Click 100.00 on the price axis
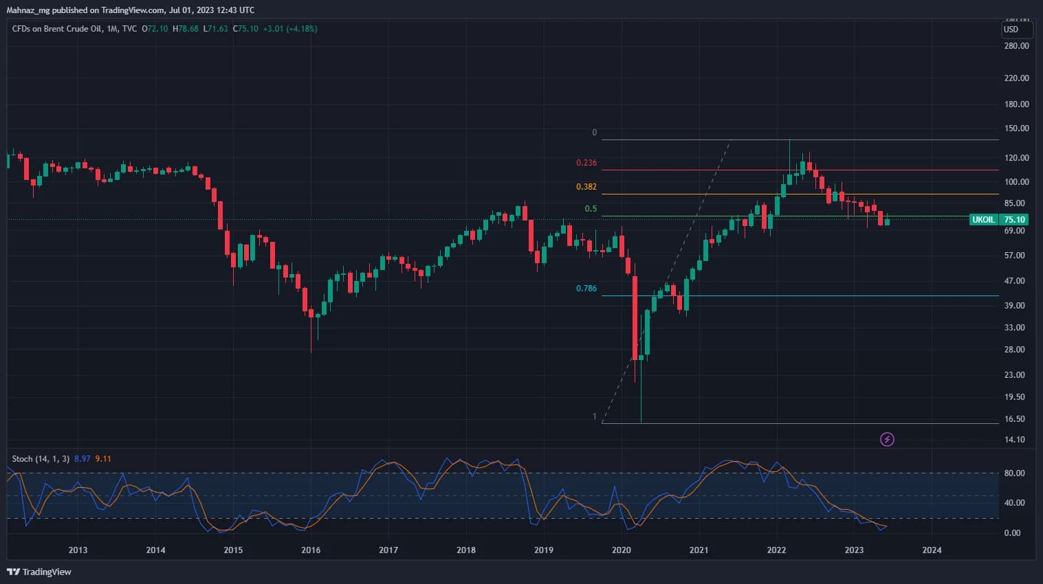The image size is (1043, 584). [1016, 182]
